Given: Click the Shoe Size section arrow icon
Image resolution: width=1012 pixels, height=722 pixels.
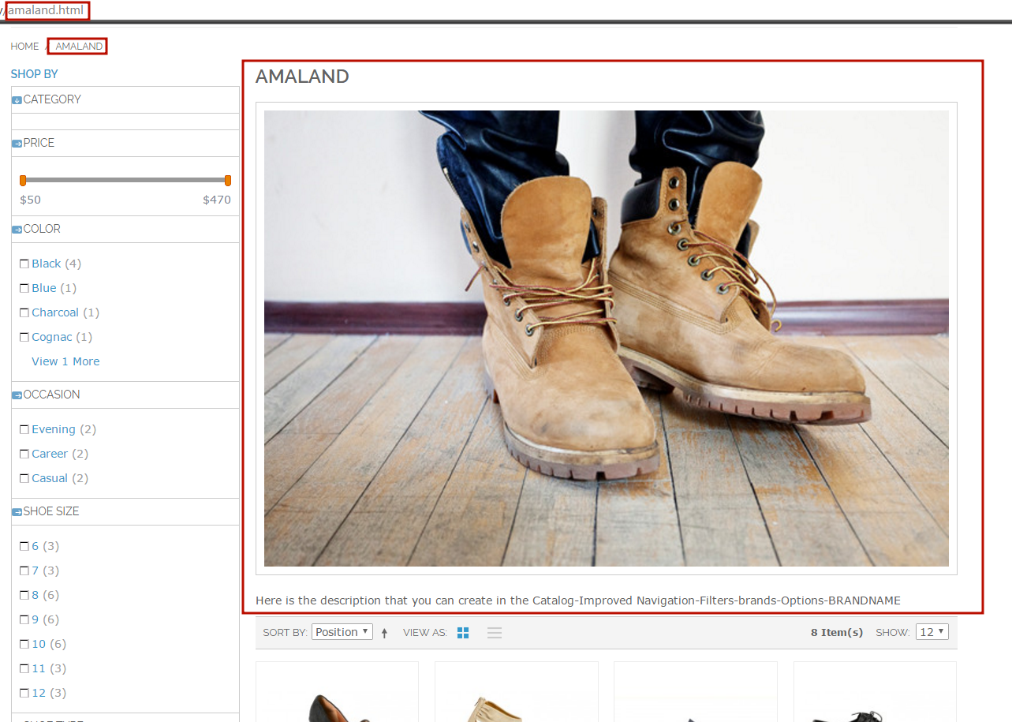Looking at the screenshot, I should [17, 512].
